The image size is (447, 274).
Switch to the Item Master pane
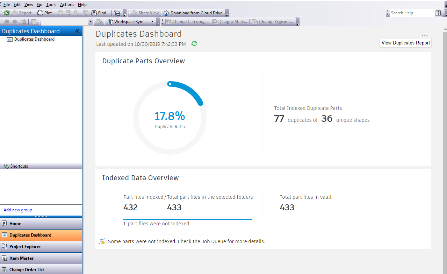click(x=22, y=258)
